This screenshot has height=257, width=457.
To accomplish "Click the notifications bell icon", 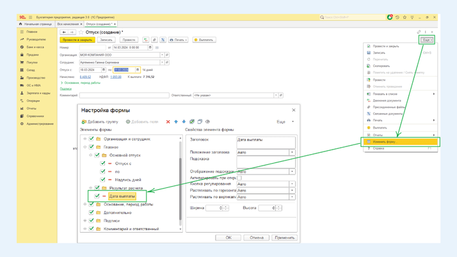I will click(x=390, y=17).
